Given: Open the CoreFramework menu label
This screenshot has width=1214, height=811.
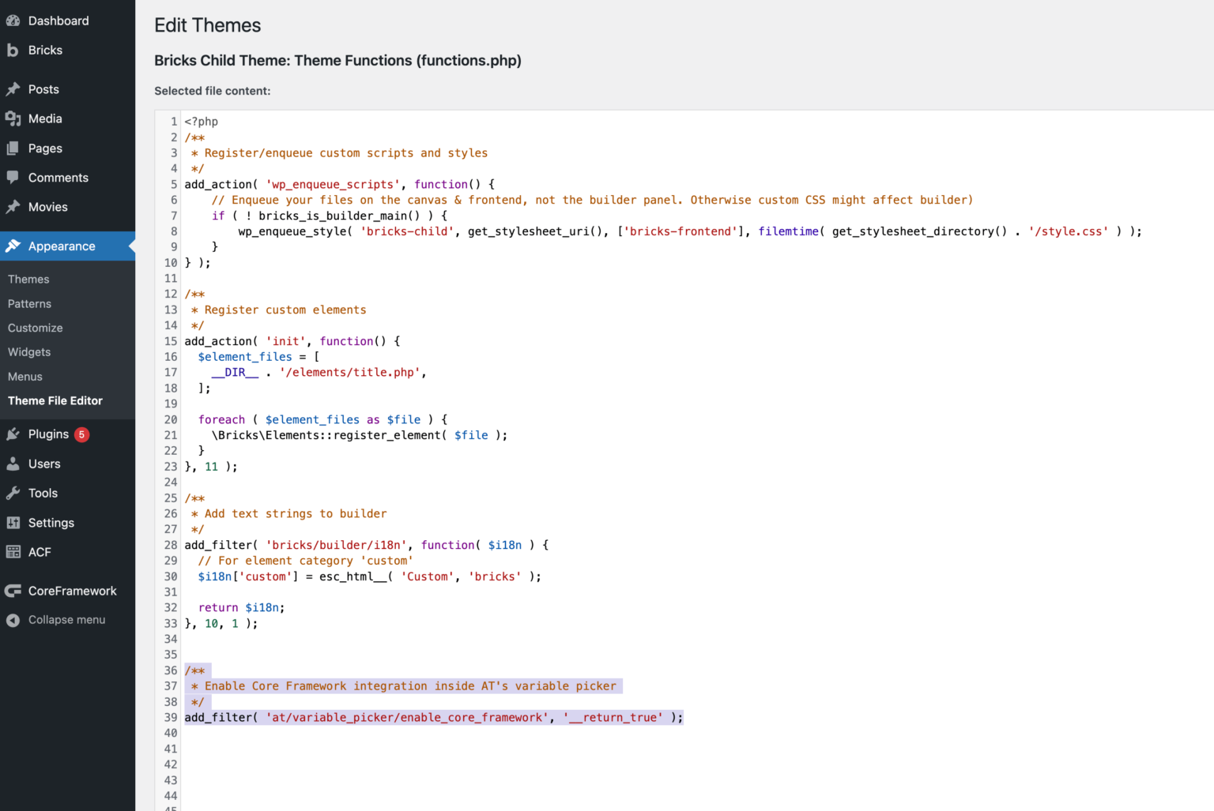Looking at the screenshot, I should tap(73, 591).
